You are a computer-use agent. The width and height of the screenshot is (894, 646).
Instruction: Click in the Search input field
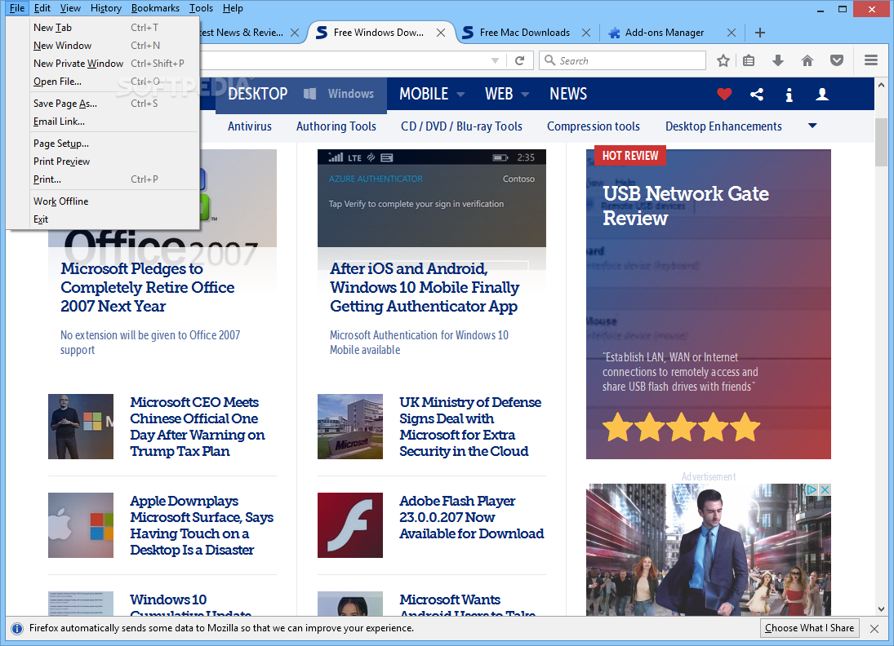(623, 60)
